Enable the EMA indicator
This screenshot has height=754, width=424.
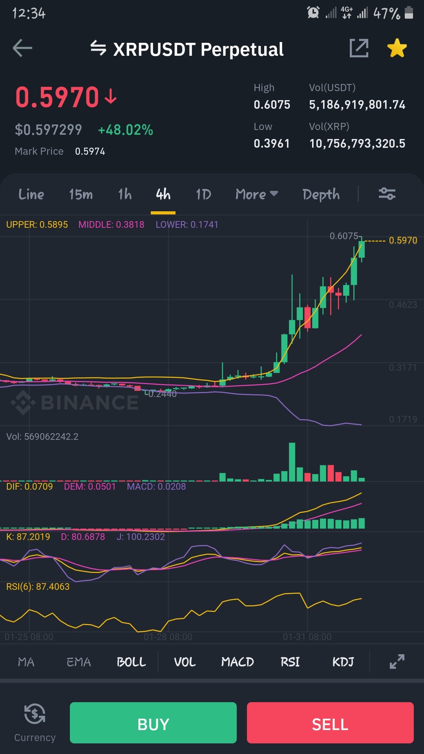pyautogui.click(x=79, y=662)
